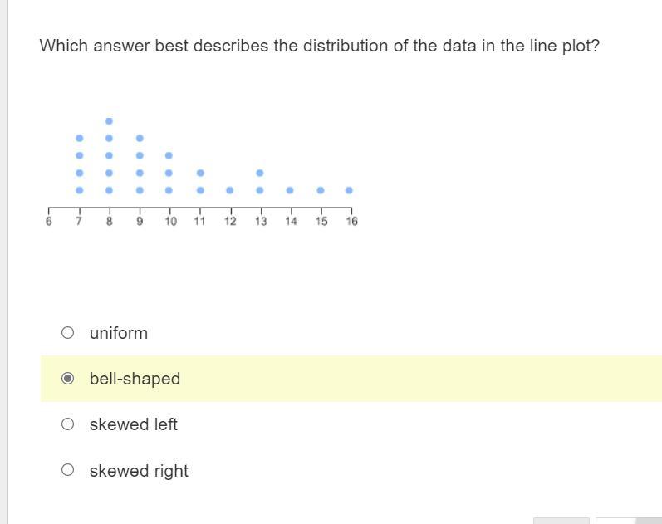Click the single dot above 12
Screen dimensions: 662x524
point(230,190)
